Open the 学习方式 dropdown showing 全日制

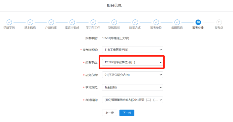tap(132, 87)
